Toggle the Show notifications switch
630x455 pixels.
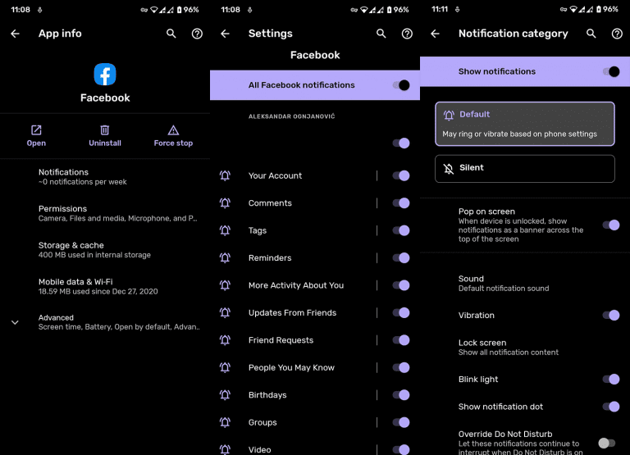pyautogui.click(x=611, y=71)
